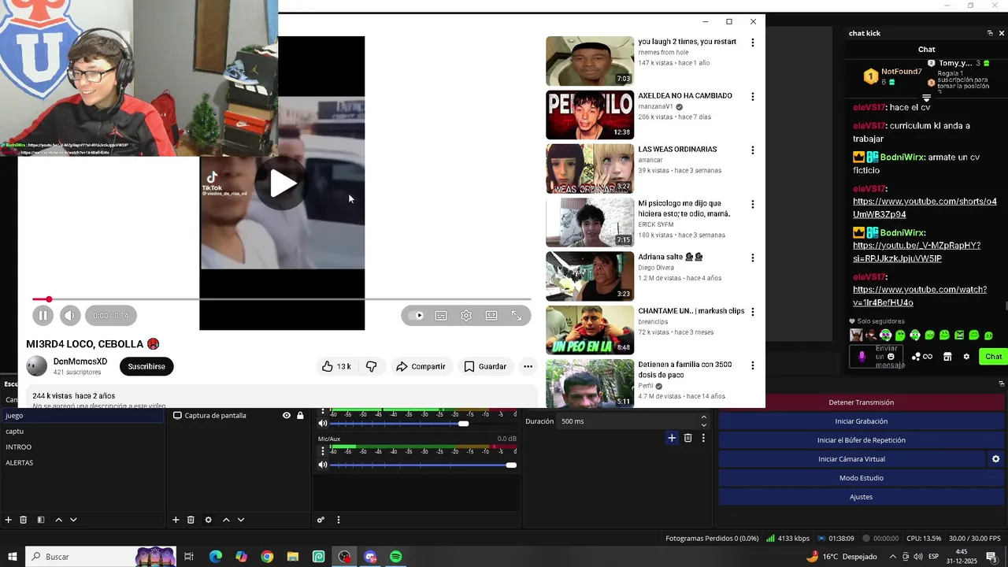Dislike the YouTube video
1008x567 pixels.
point(371,366)
